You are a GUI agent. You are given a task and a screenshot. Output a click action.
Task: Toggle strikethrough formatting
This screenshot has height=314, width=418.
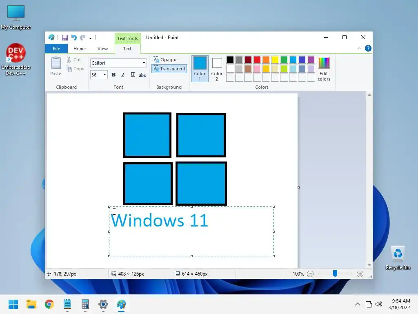(x=142, y=75)
